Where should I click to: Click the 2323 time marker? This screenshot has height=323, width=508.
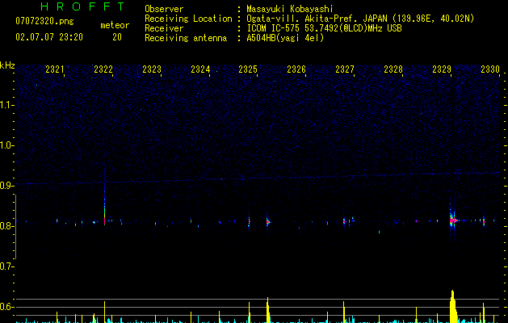pyautogui.click(x=152, y=69)
